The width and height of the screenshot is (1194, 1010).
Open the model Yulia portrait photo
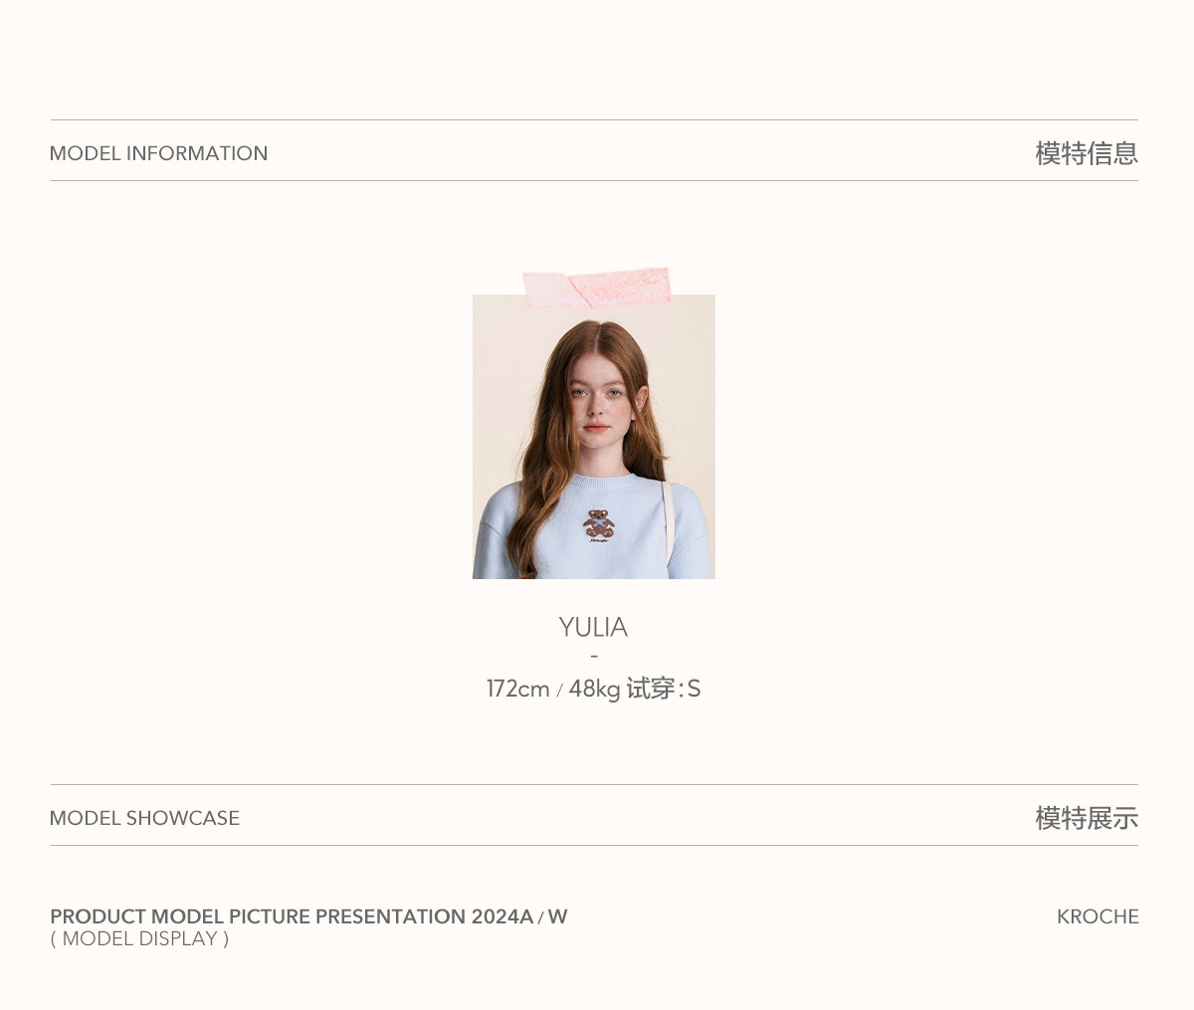point(594,437)
